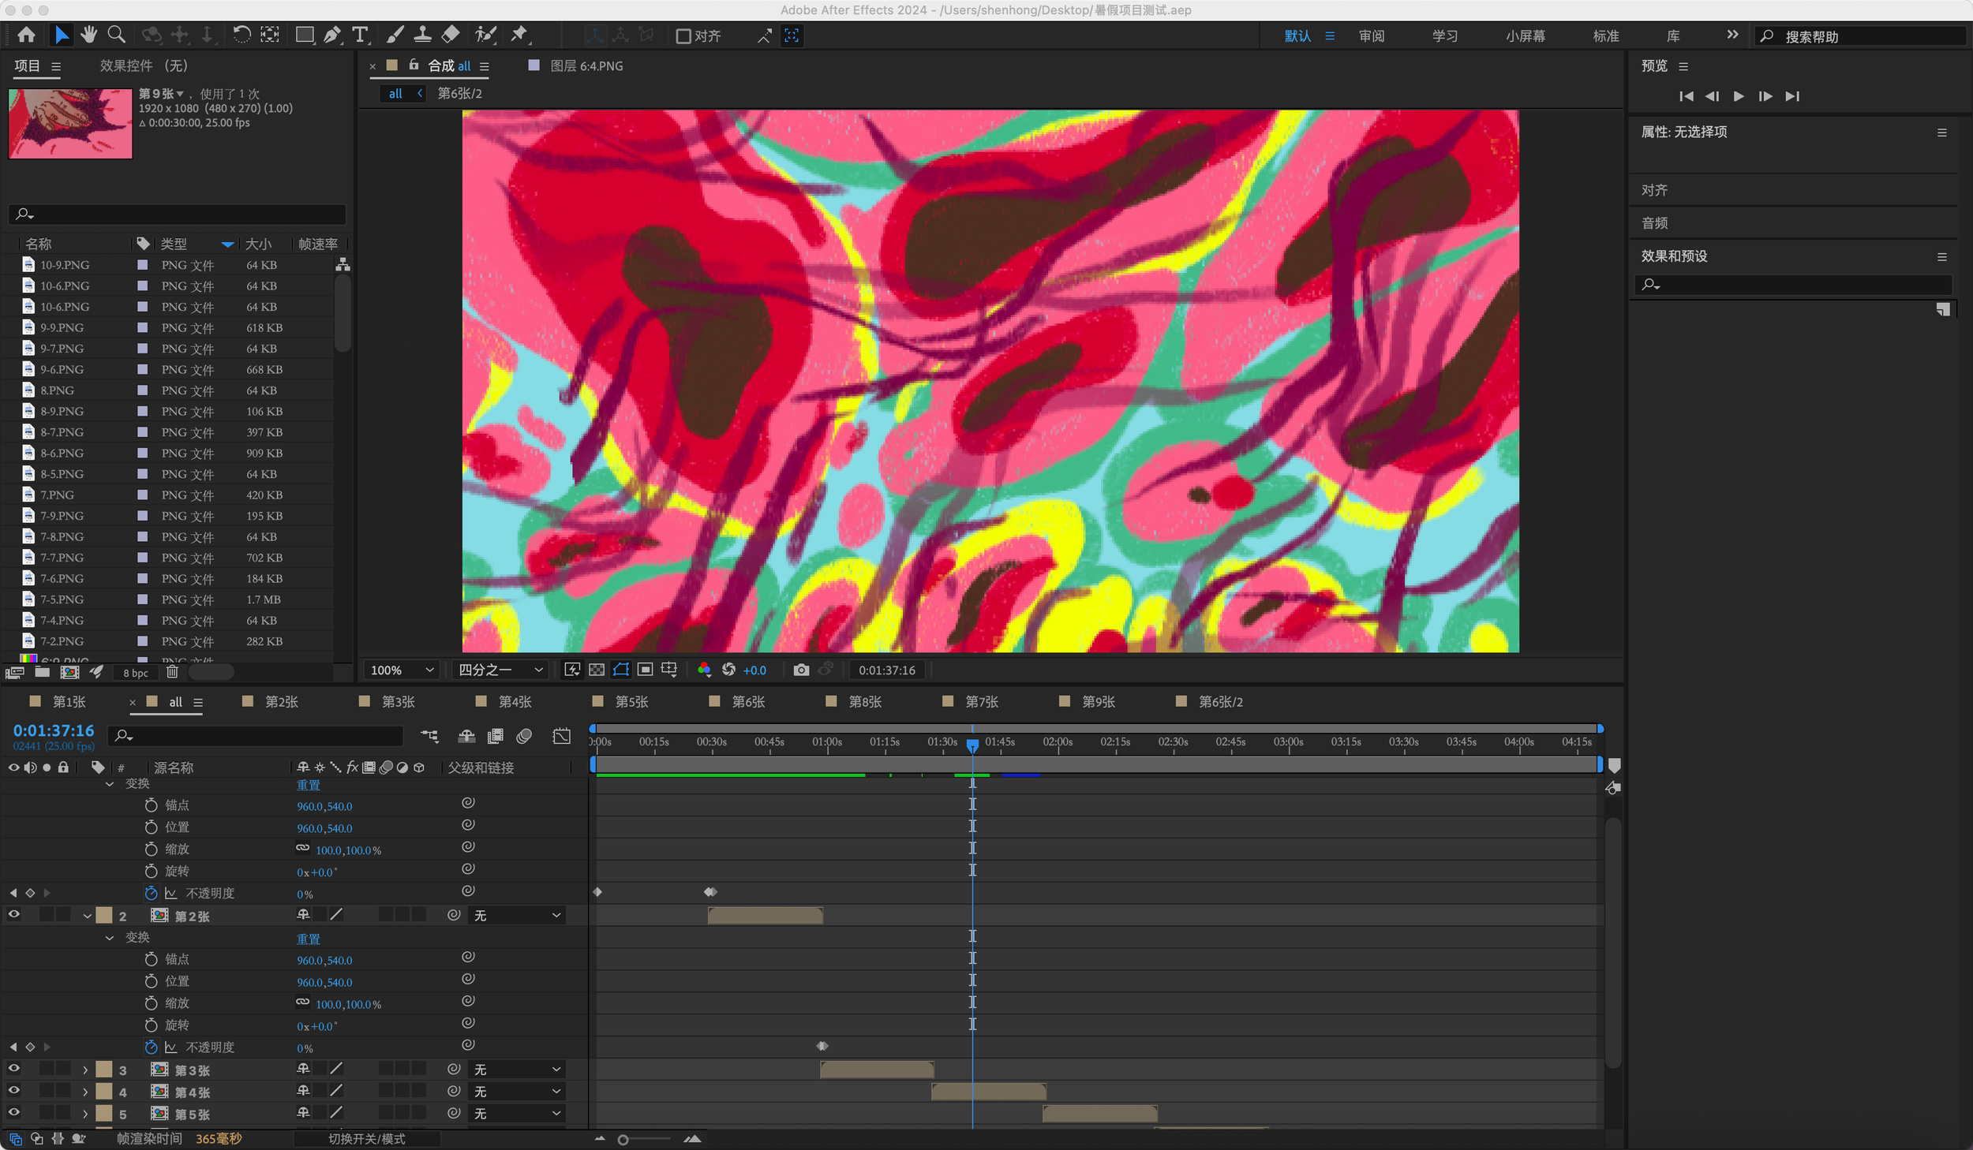Delete selected item with trash icon
The width and height of the screenshot is (1973, 1150).
(x=172, y=672)
